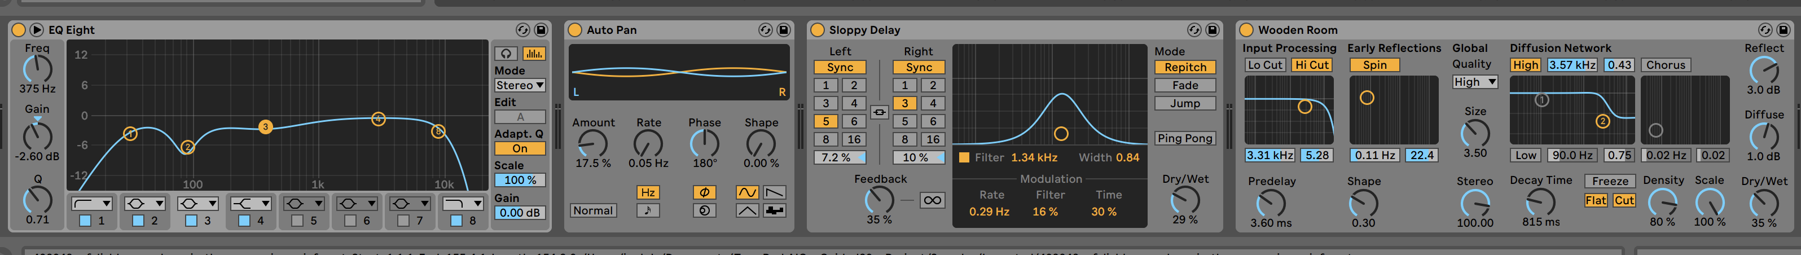Enable infinite feedback freeze in Sloppy Delay
The image size is (1801, 255).
pos(932,200)
